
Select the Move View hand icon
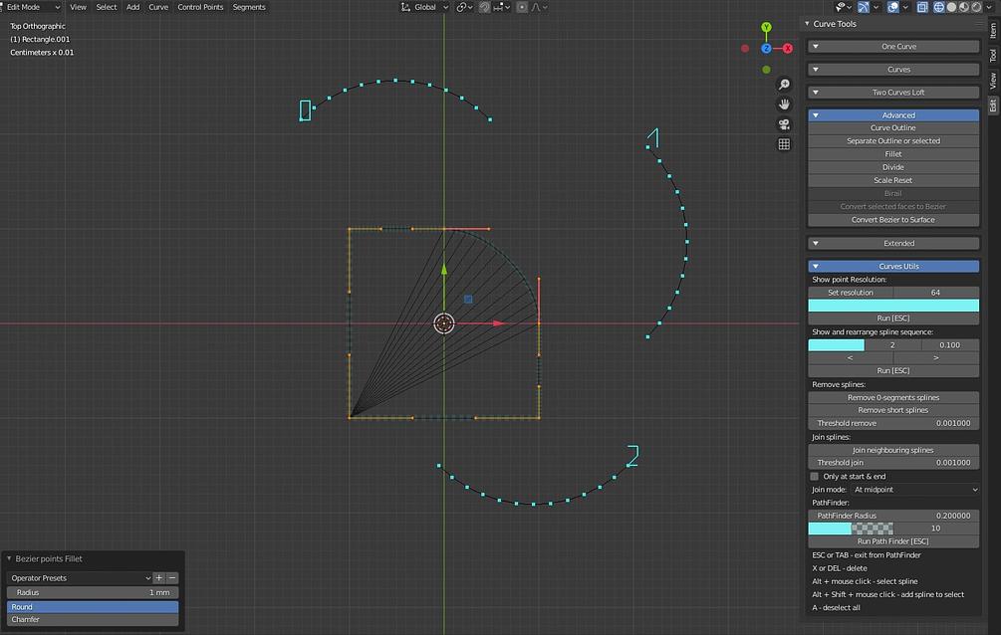784,104
